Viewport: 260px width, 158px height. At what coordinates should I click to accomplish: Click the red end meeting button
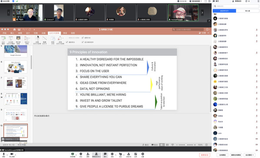[x=205, y=155]
